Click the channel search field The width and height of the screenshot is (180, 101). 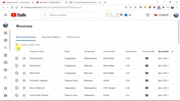[x=72, y=15]
